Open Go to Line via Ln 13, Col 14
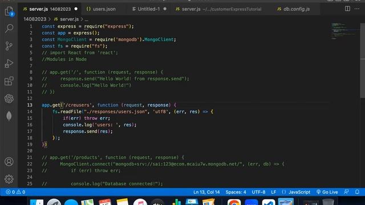Image resolution: width=365 pixels, height=205 pixels. pyautogui.click(x=206, y=192)
